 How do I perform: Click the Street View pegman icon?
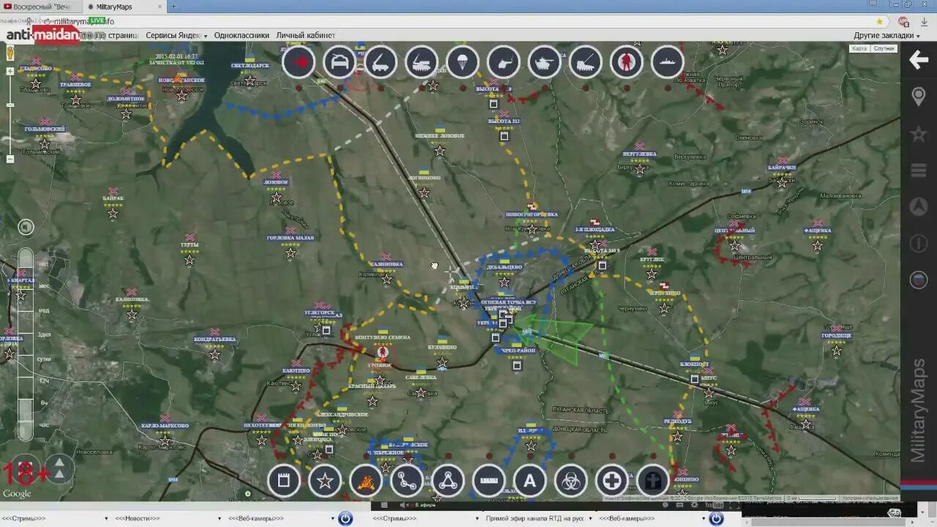point(10,53)
